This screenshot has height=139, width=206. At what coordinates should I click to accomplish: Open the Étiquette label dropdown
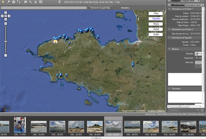198,54
